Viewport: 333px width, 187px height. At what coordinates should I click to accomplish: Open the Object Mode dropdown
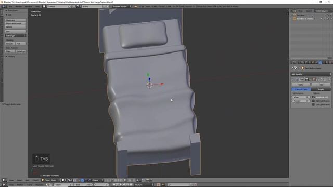pyautogui.click(x=50, y=180)
